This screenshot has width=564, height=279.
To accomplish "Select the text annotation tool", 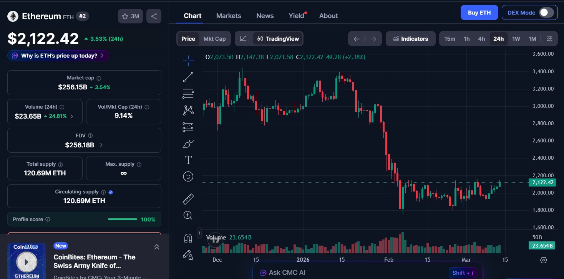I will pyautogui.click(x=188, y=160).
